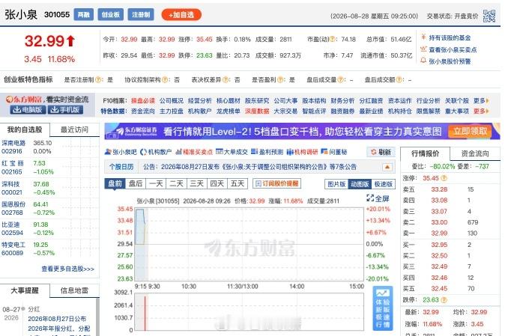The height and width of the screenshot is (336, 517).
Task: Switch chart to 动图版
Action: click(x=360, y=184)
